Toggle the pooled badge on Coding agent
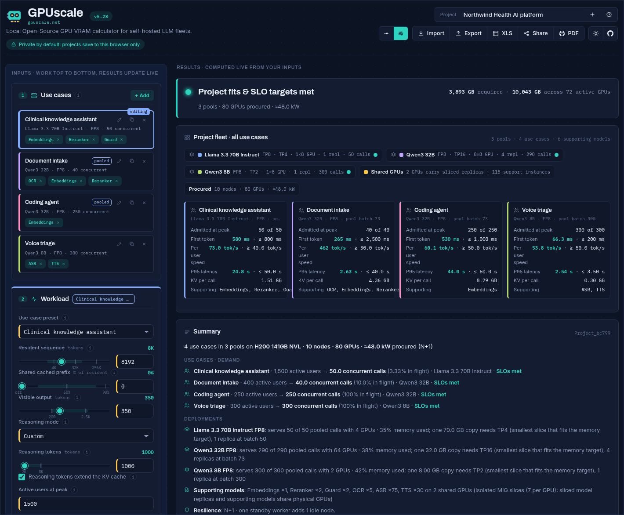Image resolution: width=624 pixels, height=515 pixels. coord(102,202)
